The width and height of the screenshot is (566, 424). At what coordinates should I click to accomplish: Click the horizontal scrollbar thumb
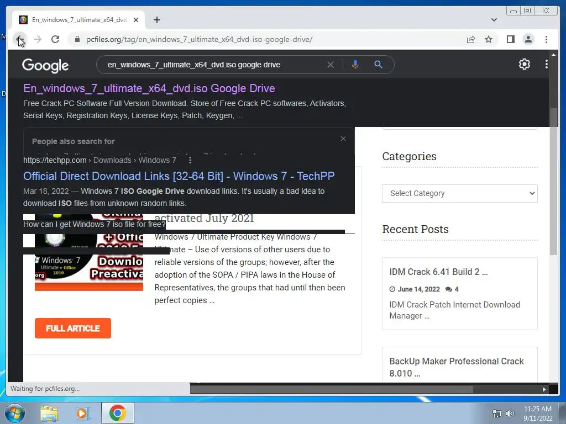(x=332, y=389)
